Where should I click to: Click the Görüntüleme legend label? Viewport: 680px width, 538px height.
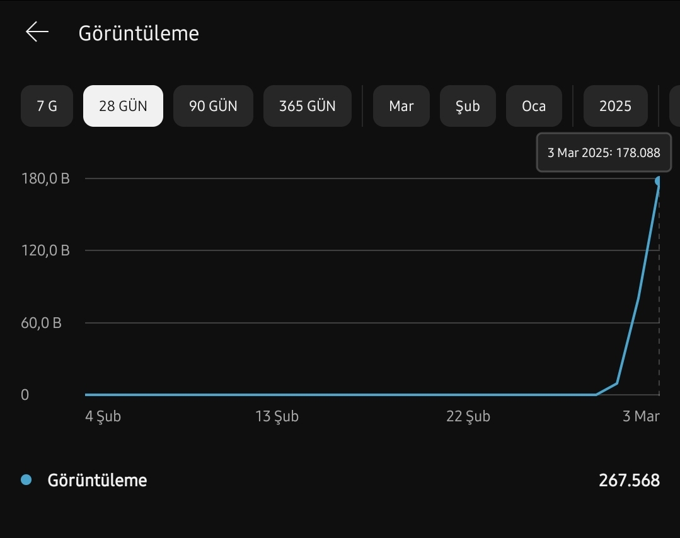97,481
